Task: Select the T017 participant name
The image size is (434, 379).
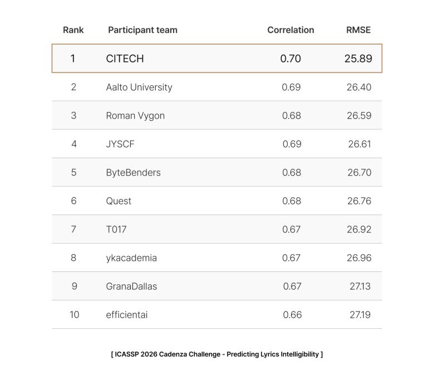Action: coord(116,229)
